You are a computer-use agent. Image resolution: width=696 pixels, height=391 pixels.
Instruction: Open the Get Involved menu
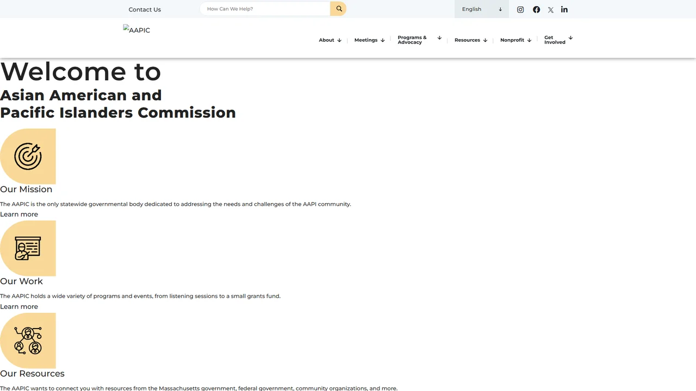[x=555, y=40]
